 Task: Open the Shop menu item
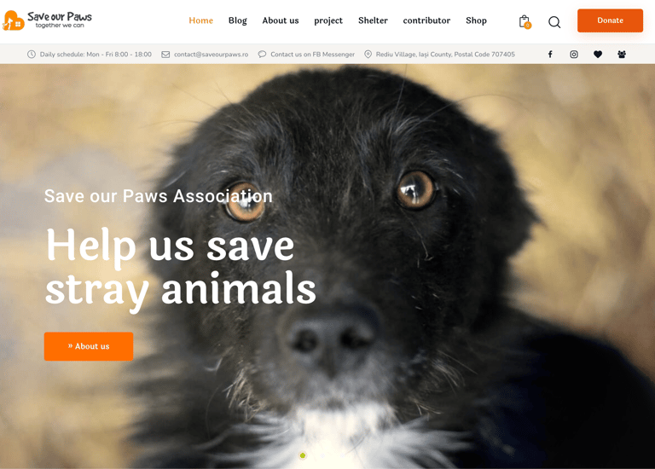476,20
